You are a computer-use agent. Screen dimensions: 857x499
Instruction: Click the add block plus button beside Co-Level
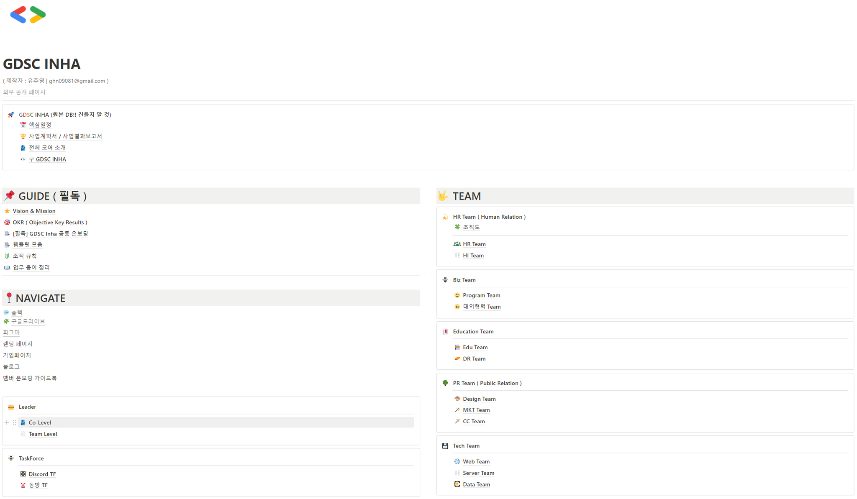(7, 422)
